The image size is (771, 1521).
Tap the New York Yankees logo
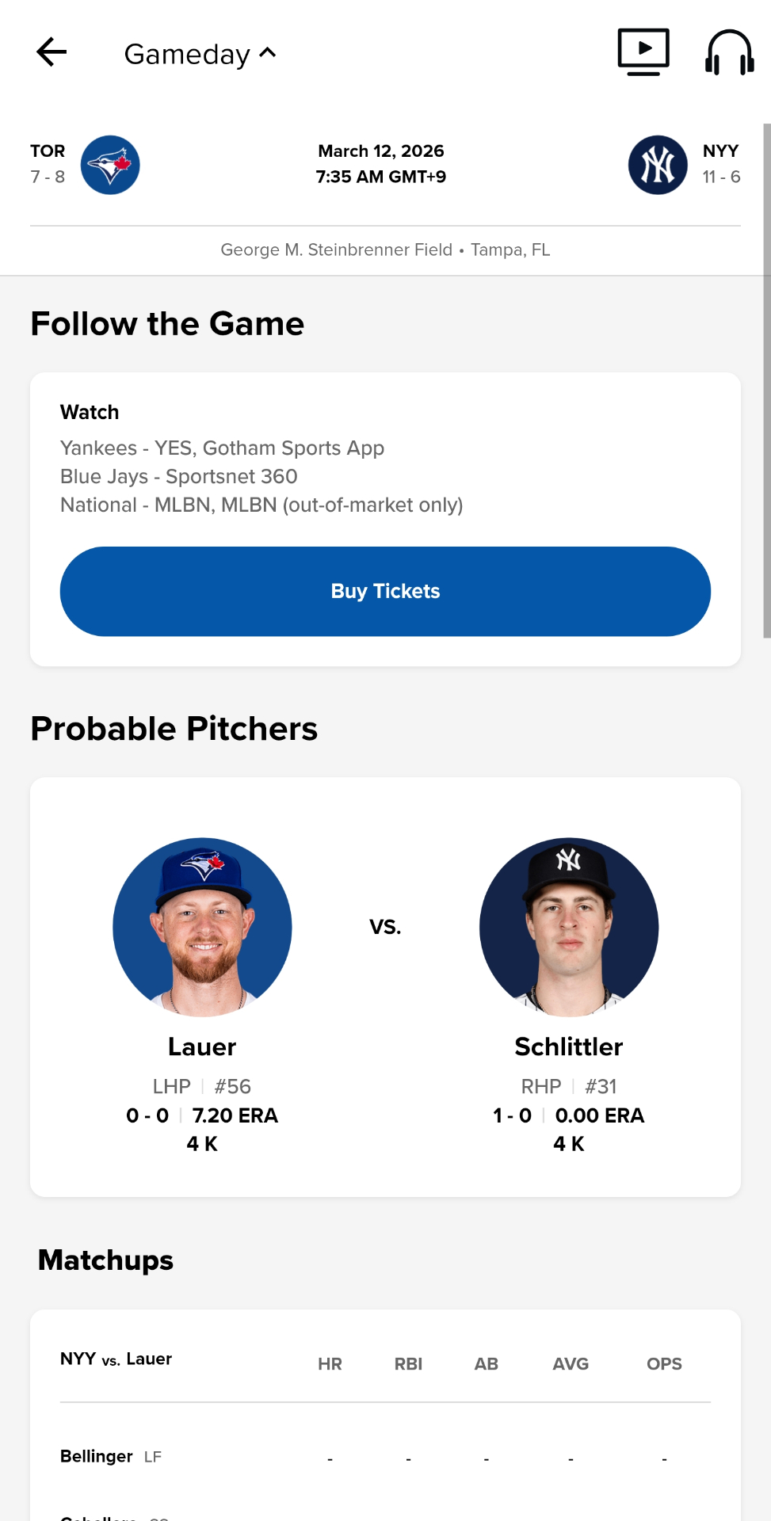tap(658, 165)
